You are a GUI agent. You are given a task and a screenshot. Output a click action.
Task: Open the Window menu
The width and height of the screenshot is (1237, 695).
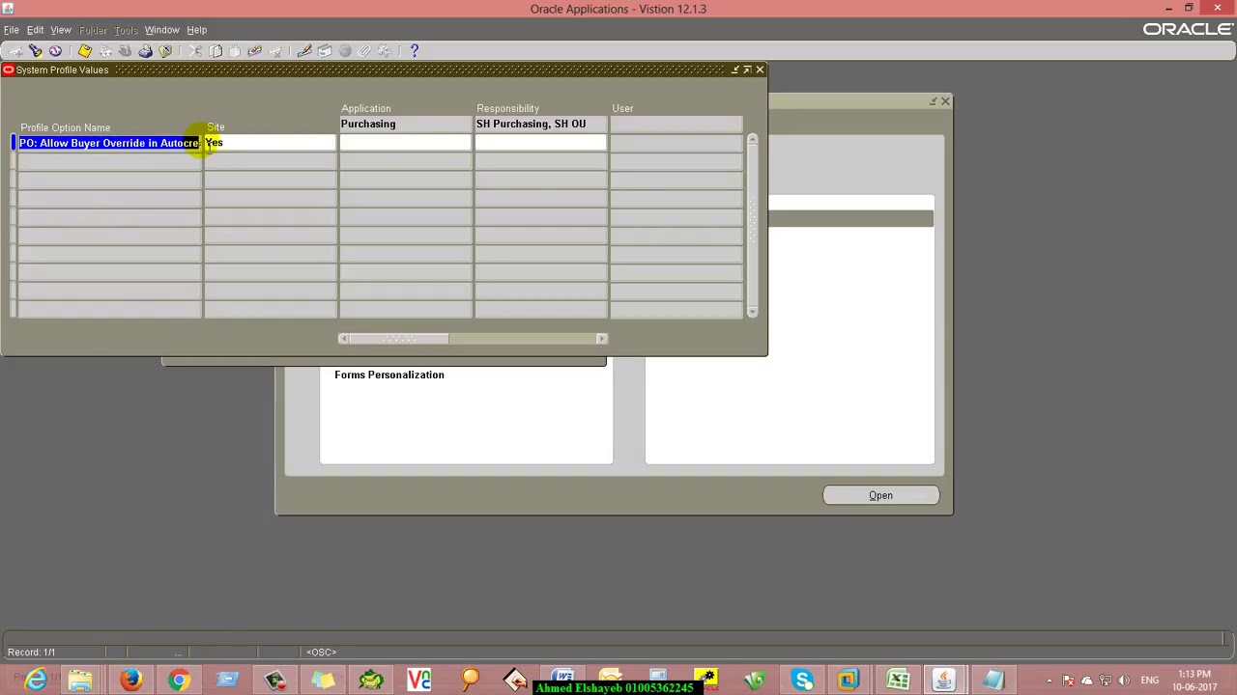pos(161,30)
